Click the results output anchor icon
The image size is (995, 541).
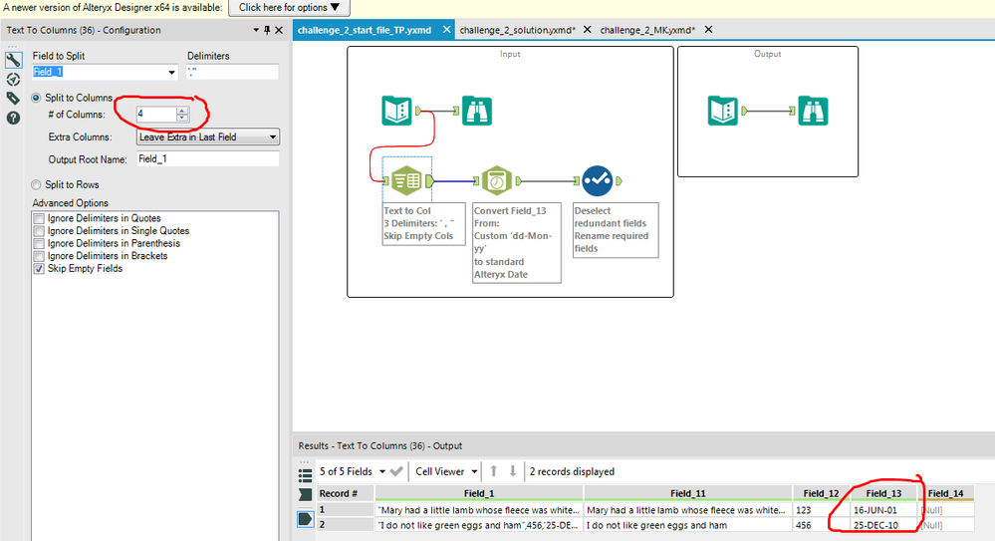[305, 519]
